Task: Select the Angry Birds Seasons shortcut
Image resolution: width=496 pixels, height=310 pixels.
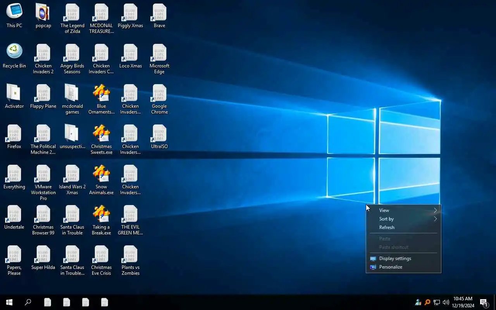Action: pos(72,59)
